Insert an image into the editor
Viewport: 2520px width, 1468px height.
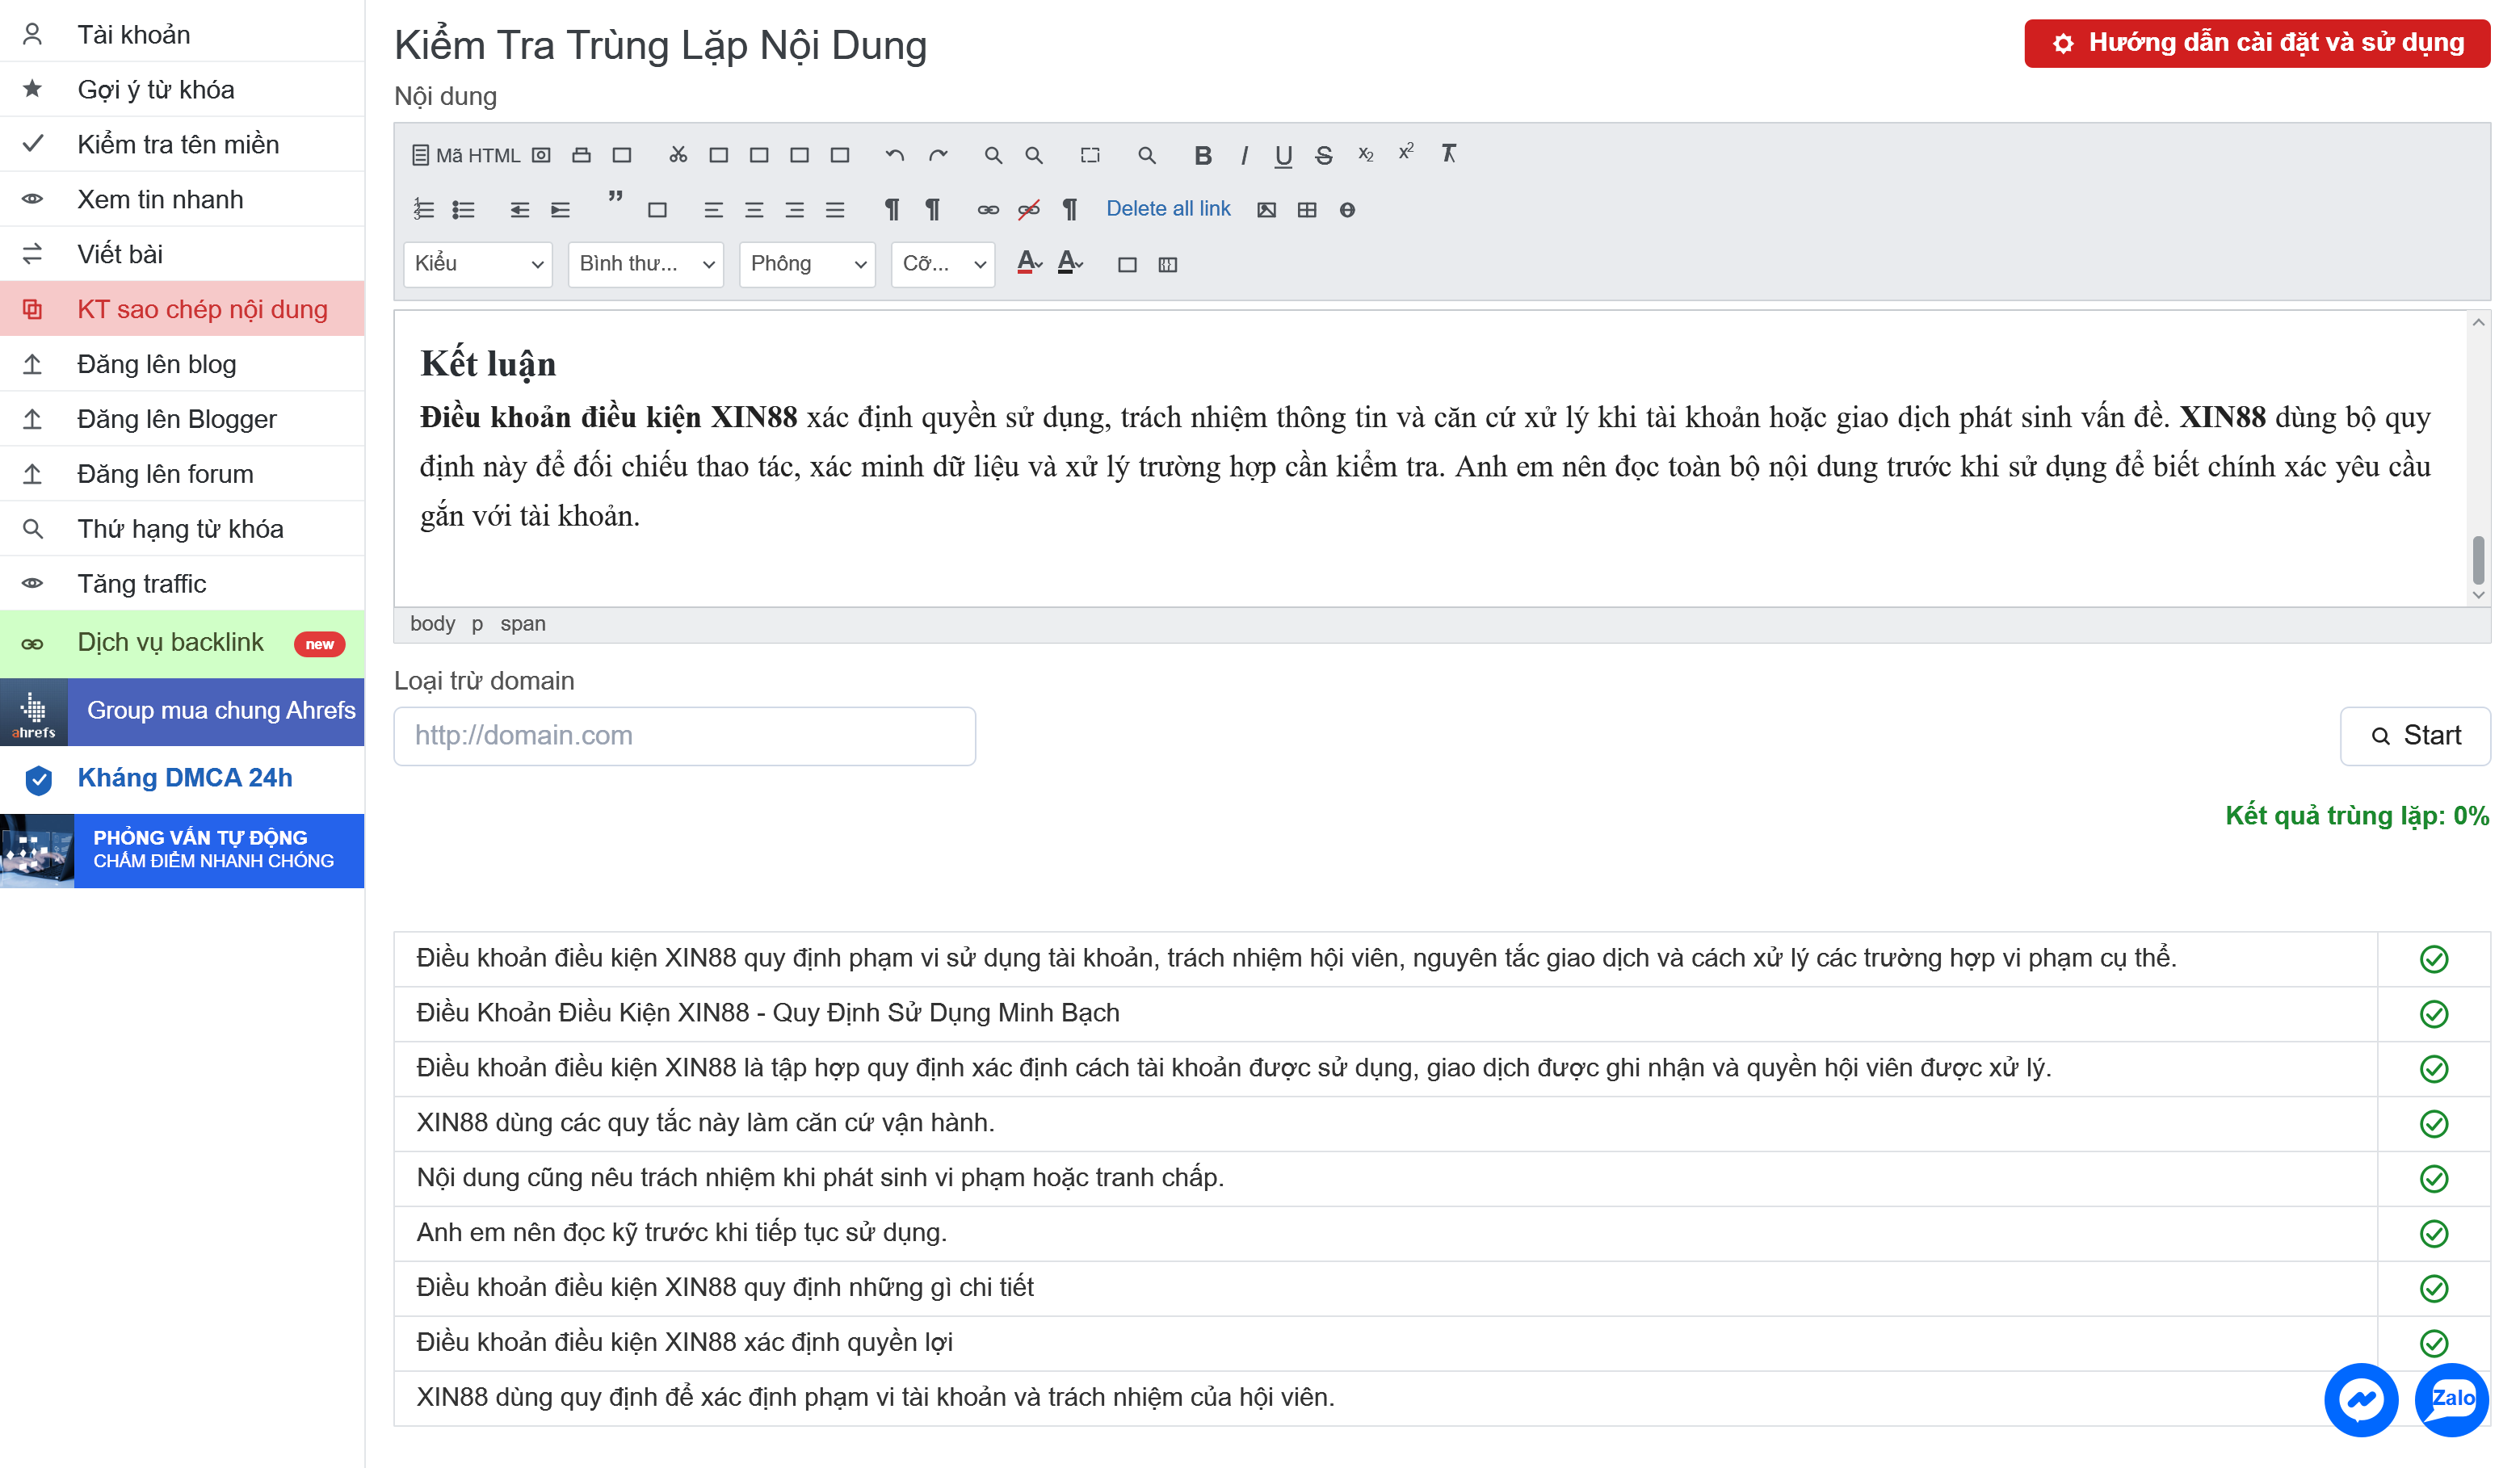click(x=1266, y=210)
